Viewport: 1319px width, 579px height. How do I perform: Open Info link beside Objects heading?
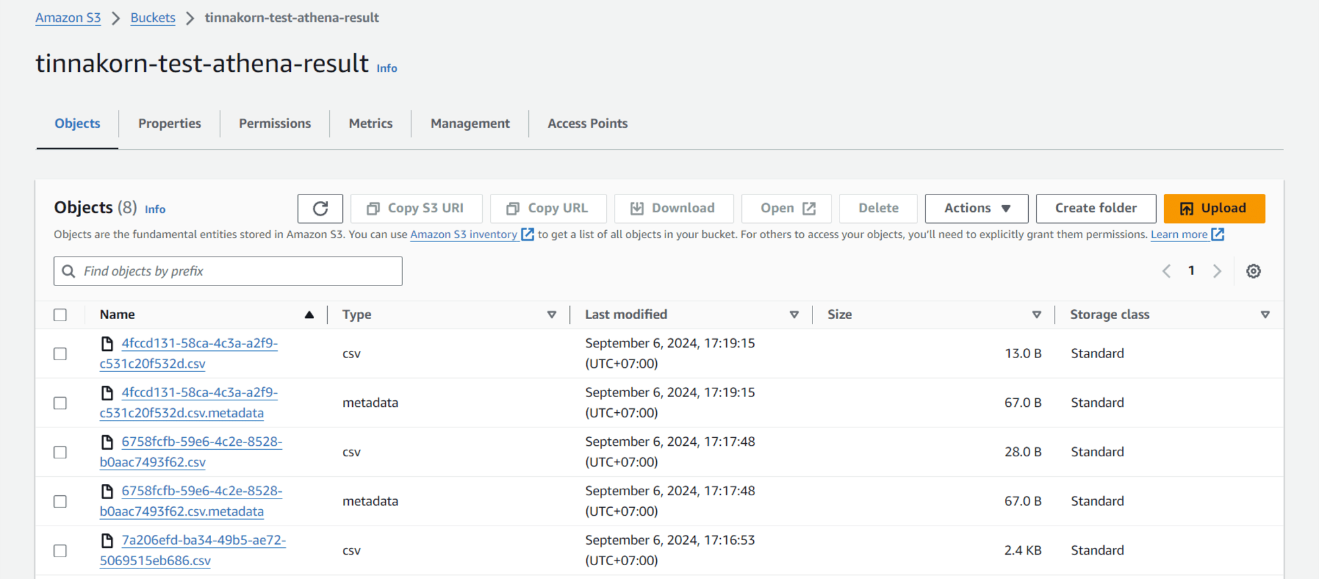click(x=155, y=209)
